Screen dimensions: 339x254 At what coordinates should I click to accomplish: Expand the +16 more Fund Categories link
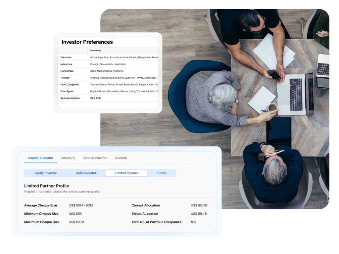(156, 85)
